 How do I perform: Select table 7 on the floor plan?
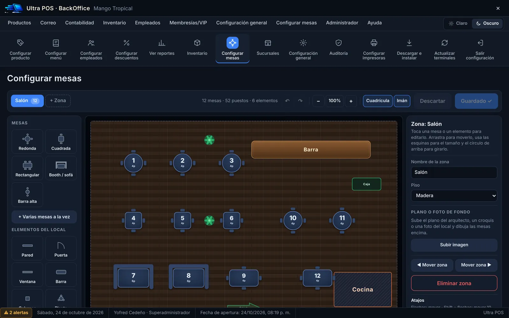click(x=133, y=278)
